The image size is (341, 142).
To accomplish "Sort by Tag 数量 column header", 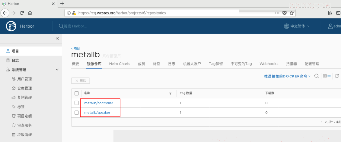I will (x=186, y=93).
